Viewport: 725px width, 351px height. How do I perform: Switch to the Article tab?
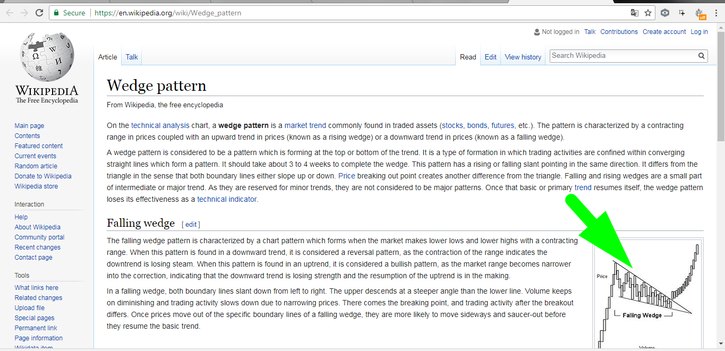(x=107, y=57)
